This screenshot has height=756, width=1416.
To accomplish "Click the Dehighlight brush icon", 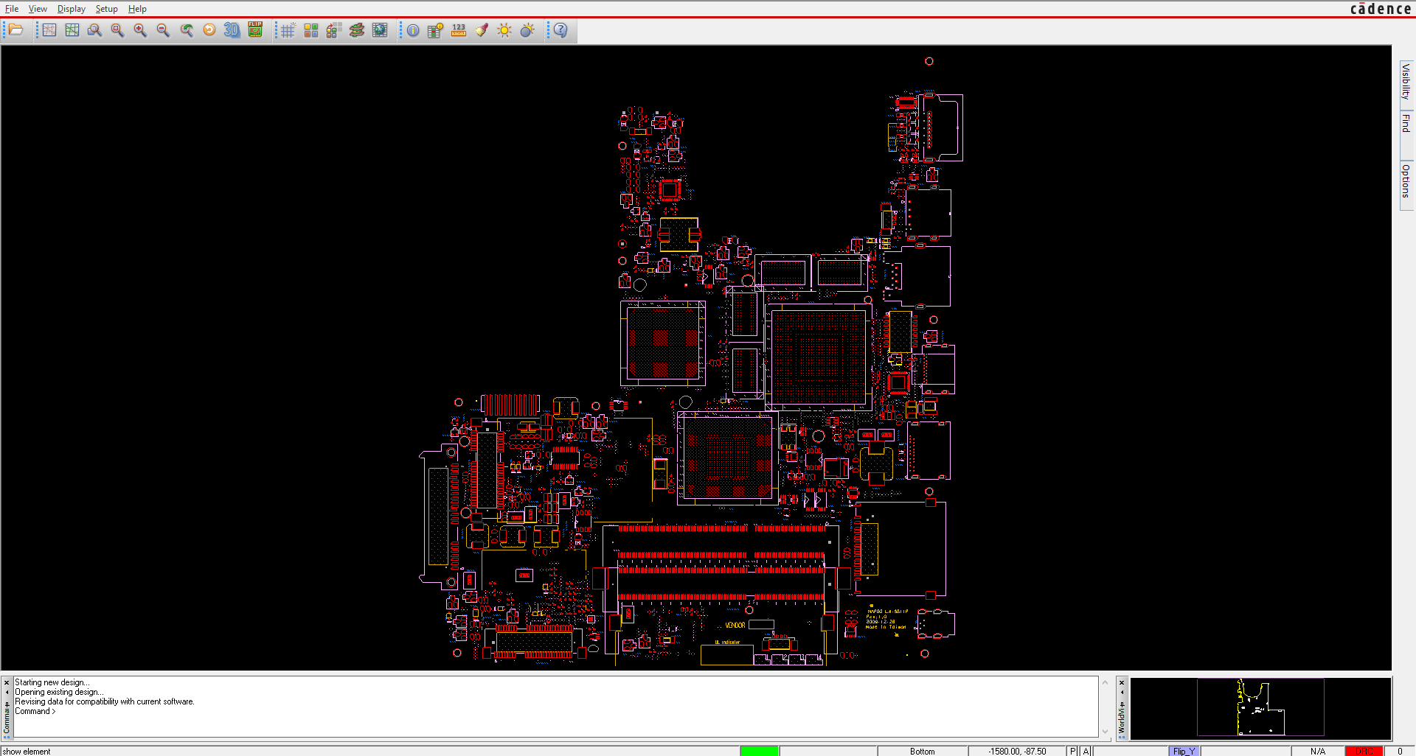I will click(x=482, y=30).
